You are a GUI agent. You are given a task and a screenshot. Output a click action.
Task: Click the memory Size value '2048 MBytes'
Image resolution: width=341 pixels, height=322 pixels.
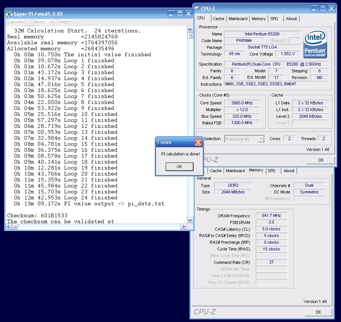tap(233, 192)
